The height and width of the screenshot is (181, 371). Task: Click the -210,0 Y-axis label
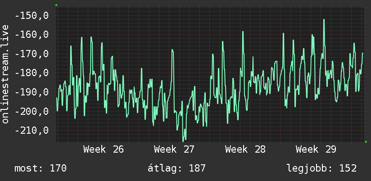pyautogui.click(x=32, y=131)
